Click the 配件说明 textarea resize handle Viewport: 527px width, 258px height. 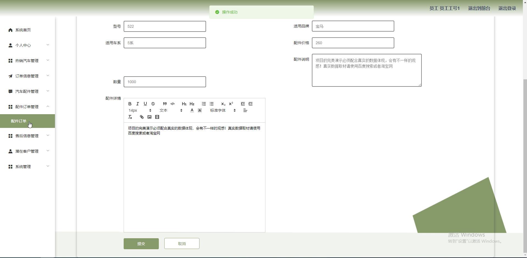pos(420,85)
